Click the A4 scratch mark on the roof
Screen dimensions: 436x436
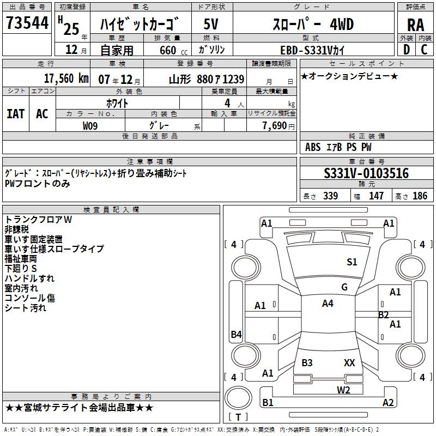[327, 304]
